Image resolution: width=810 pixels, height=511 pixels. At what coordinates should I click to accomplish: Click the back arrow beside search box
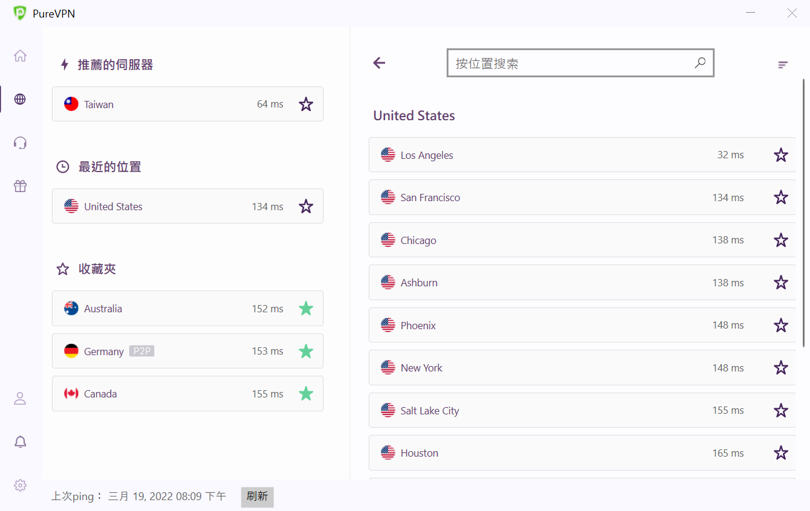click(x=379, y=63)
